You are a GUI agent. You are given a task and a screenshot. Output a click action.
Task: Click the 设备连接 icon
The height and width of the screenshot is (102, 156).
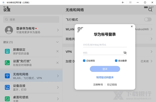click(7, 87)
